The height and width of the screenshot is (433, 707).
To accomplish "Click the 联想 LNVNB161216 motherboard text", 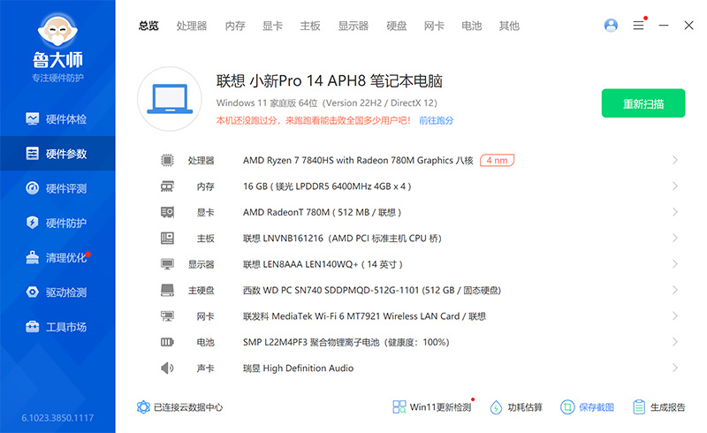I will [342, 239].
